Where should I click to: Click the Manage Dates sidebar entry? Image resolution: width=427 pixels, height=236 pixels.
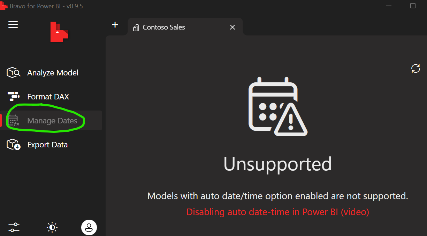point(52,120)
